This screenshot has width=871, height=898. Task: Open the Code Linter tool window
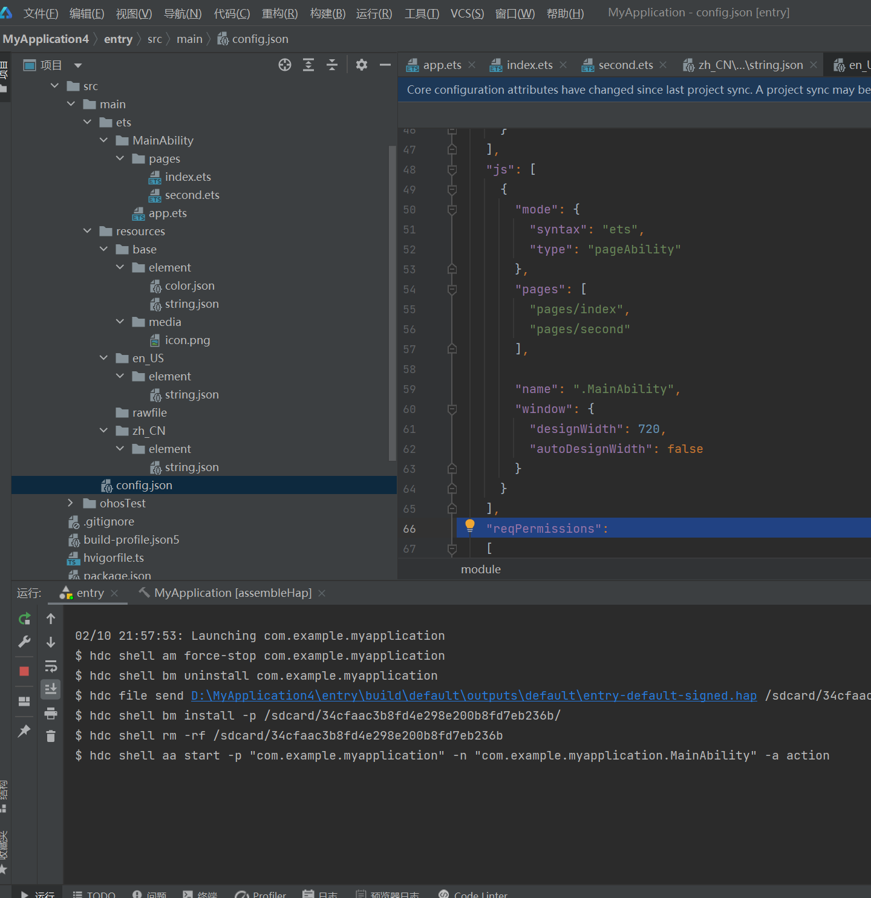[473, 894]
